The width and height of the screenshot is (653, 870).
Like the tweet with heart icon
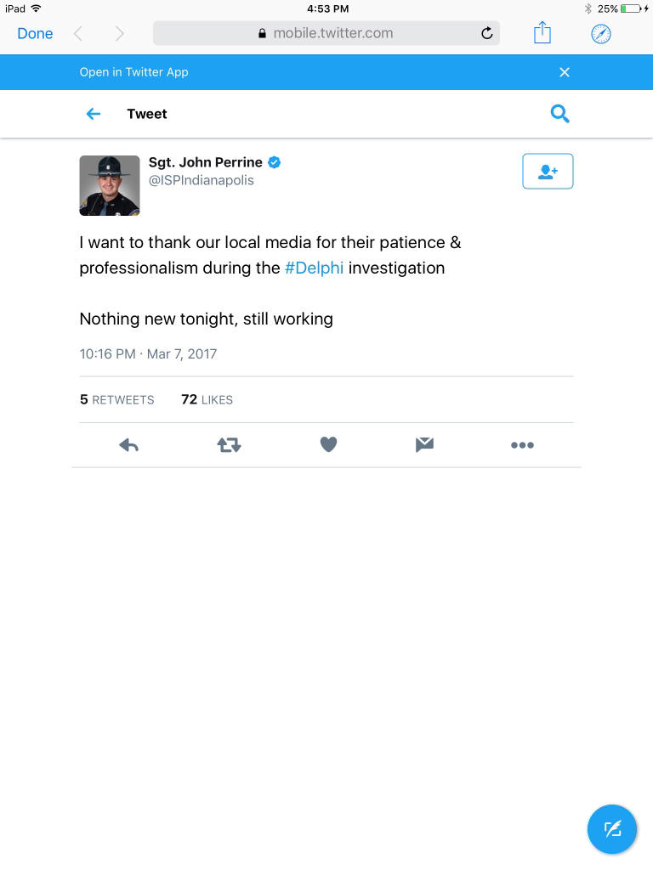(x=329, y=444)
